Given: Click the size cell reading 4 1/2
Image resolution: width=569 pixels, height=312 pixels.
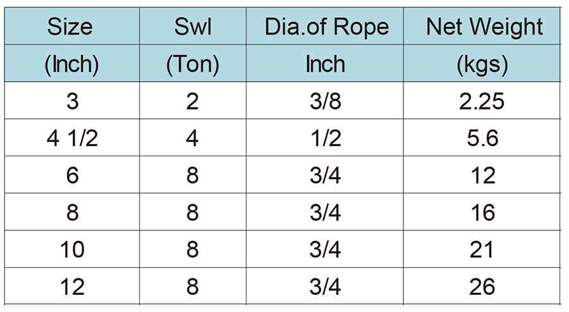Looking at the screenshot, I should [72, 138].
